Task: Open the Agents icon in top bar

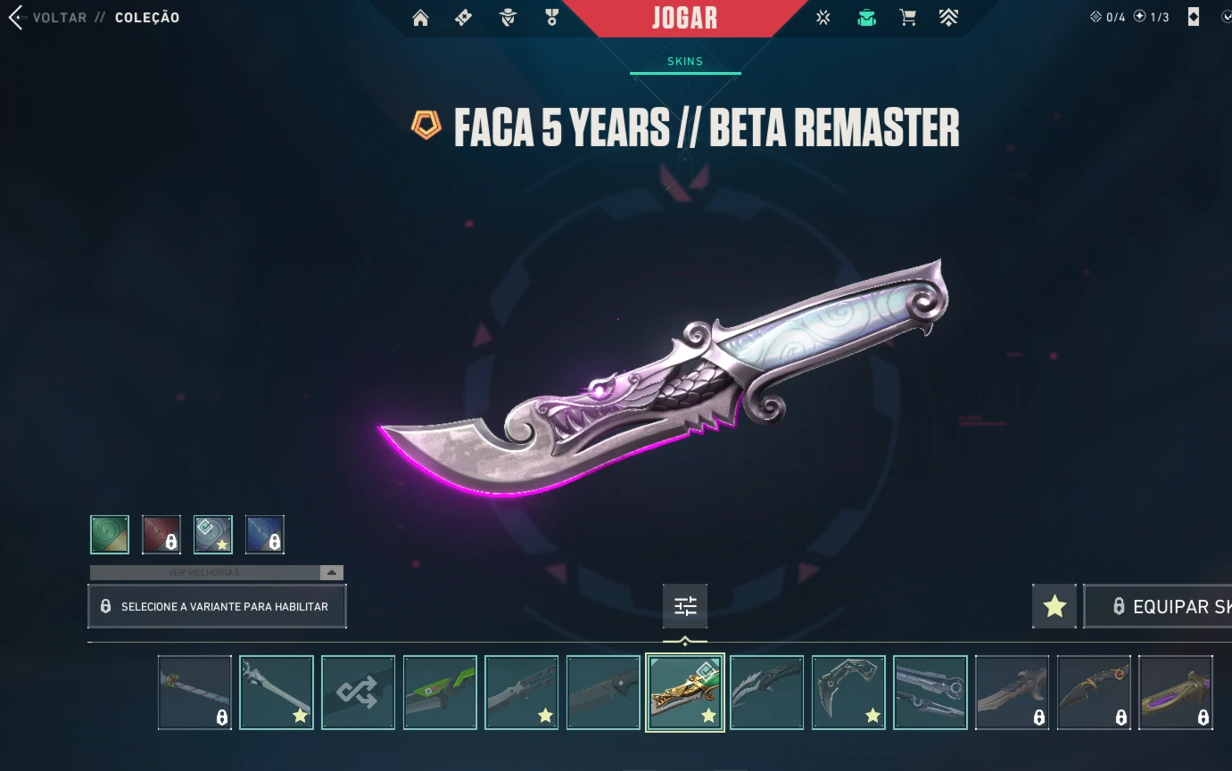Action: point(508,18)
